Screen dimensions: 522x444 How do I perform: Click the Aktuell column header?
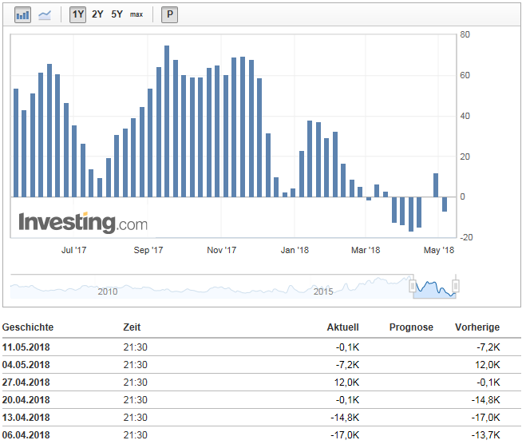342,327
